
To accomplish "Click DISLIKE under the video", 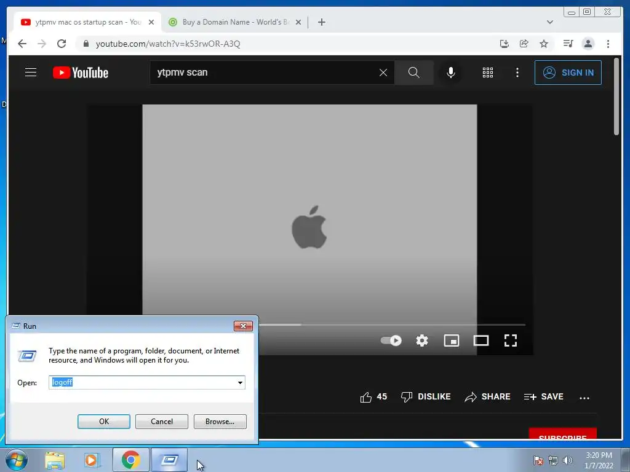I will tap(426, 397).
